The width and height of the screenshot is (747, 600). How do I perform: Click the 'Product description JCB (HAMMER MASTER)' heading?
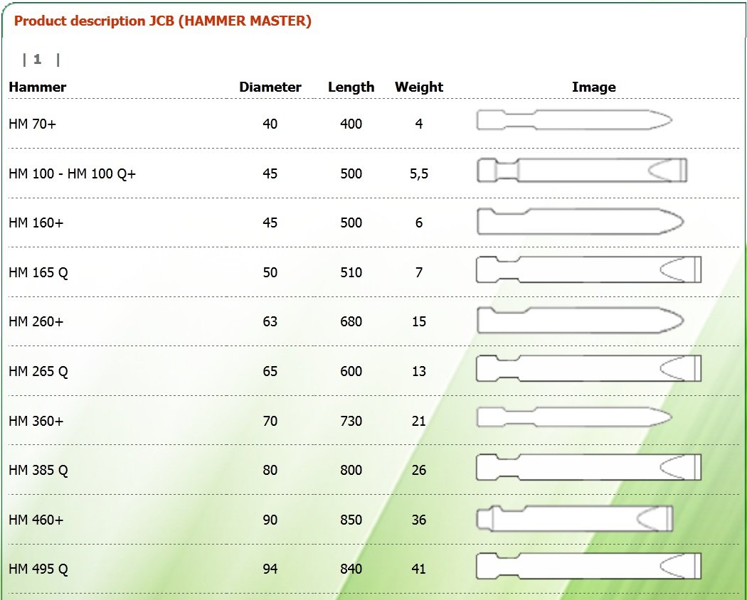tap(162, 21)
